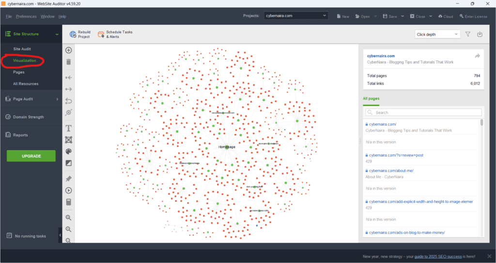This screenshot has height=263, width=496.
Task: Select the text label T tool
Action: pos(68,128)
